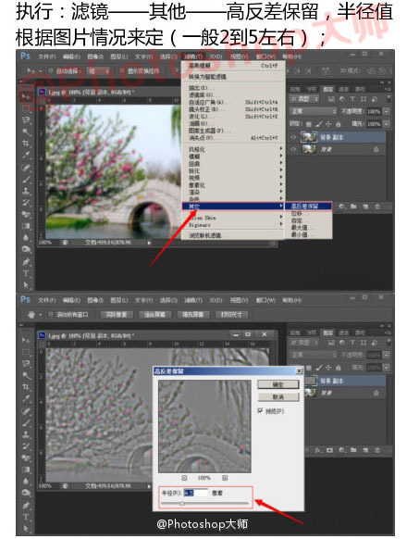Click High Pass dialog preview image
The height and width of the screenshot is (539, 407).
[204, 426]
